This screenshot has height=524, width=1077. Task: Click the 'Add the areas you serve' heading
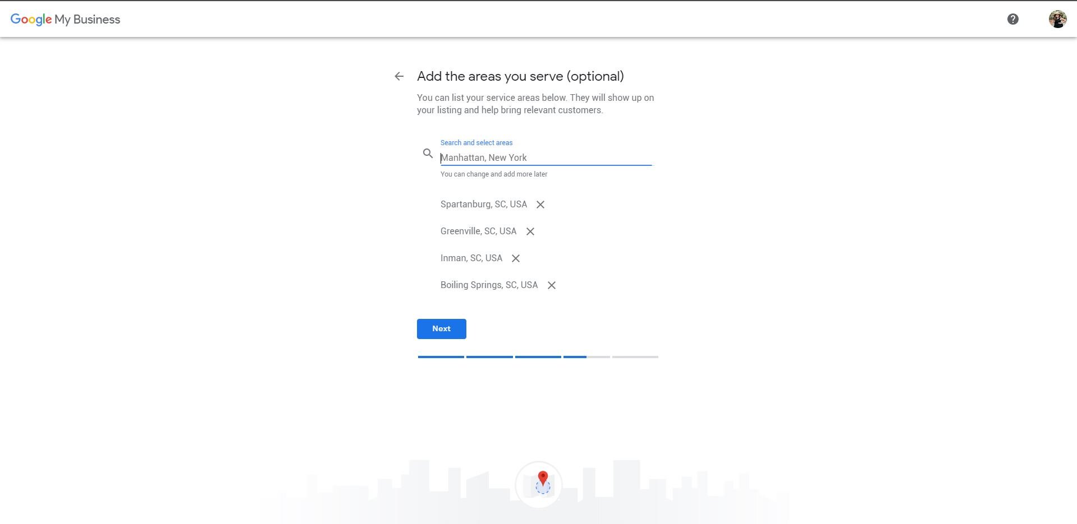coord(520,76)
